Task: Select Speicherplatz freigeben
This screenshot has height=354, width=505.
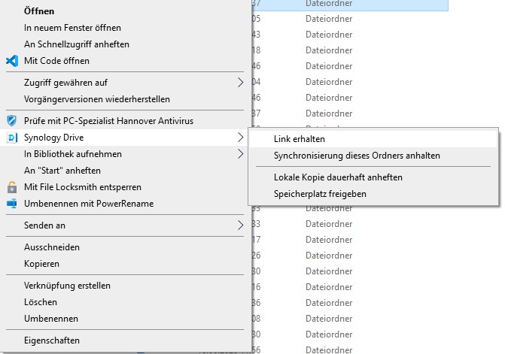Action: [320, 194]
